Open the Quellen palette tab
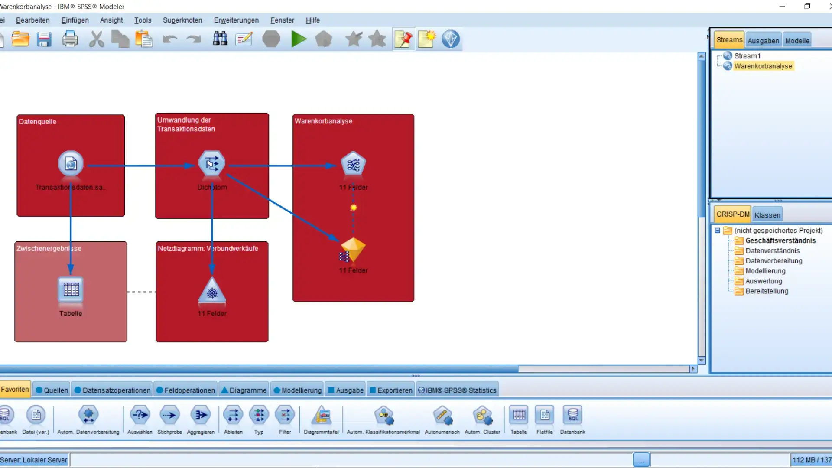This screenshot has height=468, width=832. click(x=52, y=390)
